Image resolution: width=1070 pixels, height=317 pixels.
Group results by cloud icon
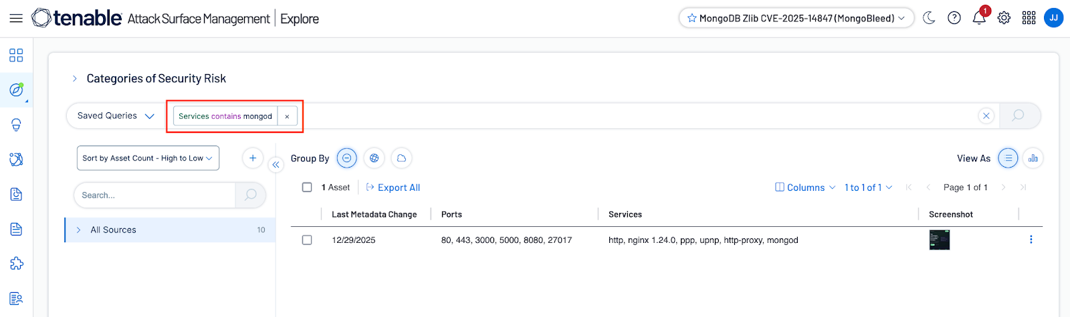[401, 158]
